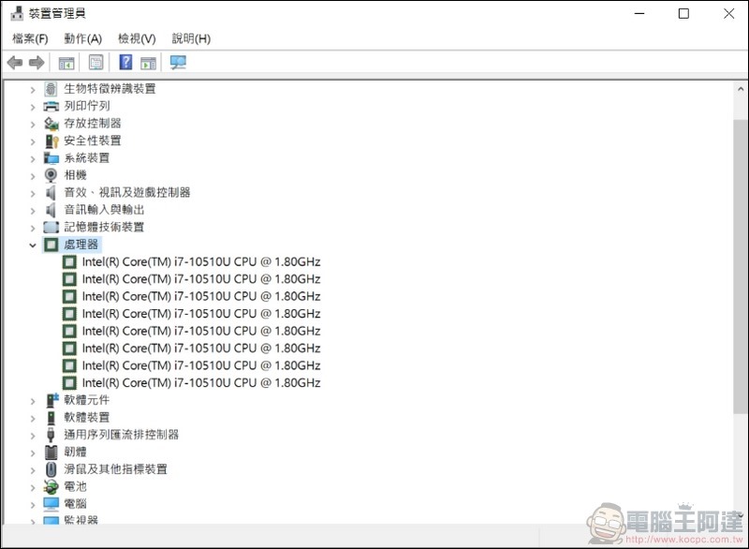
Task: Collapse the 處理器 category
Action: click(34, 244)
